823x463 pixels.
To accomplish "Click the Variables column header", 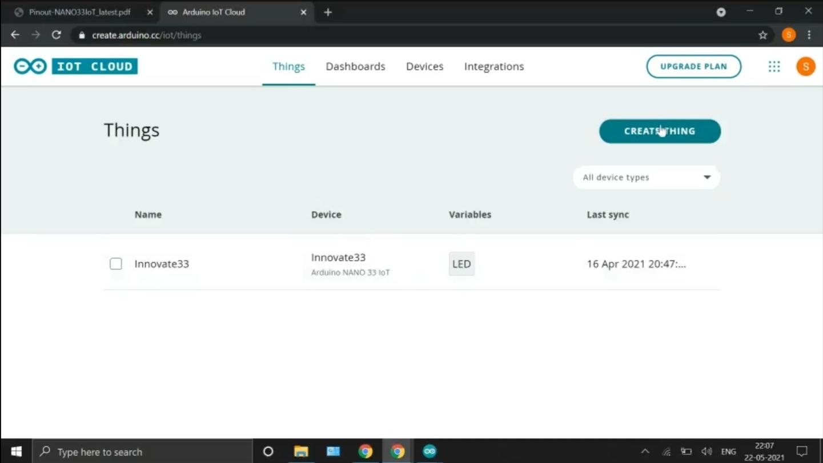I will click(470, 215).
